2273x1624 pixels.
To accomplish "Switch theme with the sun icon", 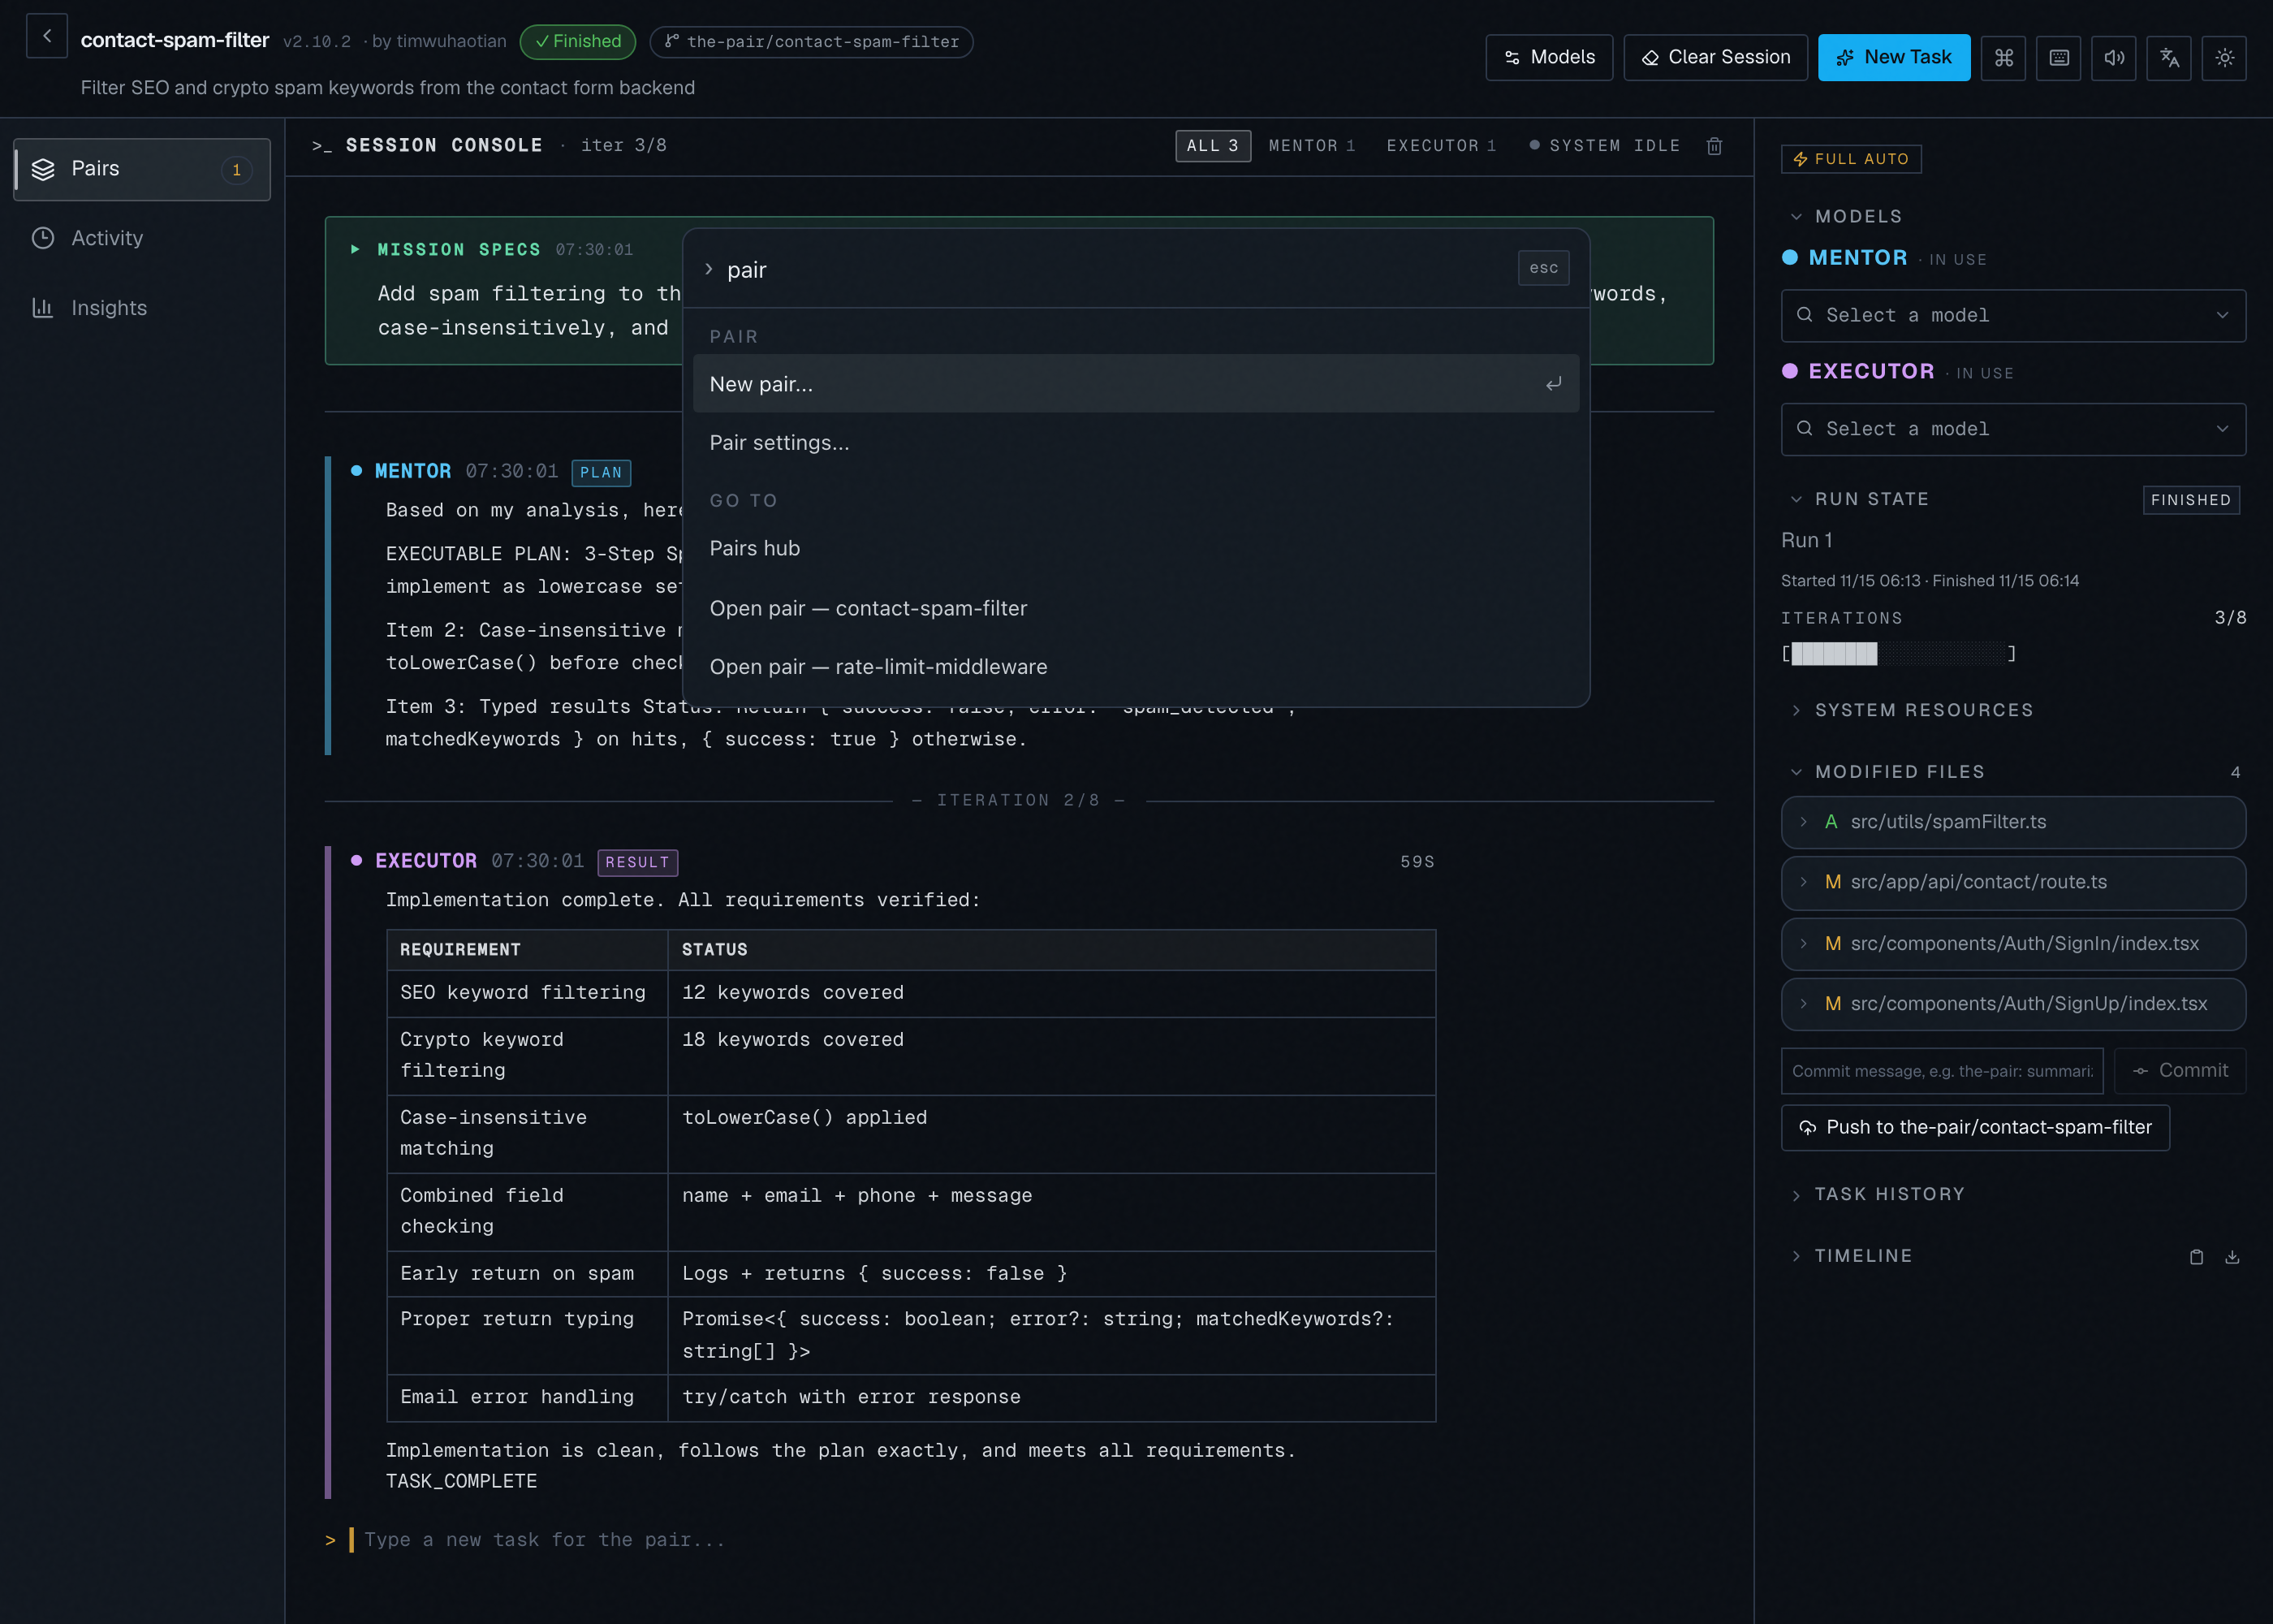I will [2224, 57].
